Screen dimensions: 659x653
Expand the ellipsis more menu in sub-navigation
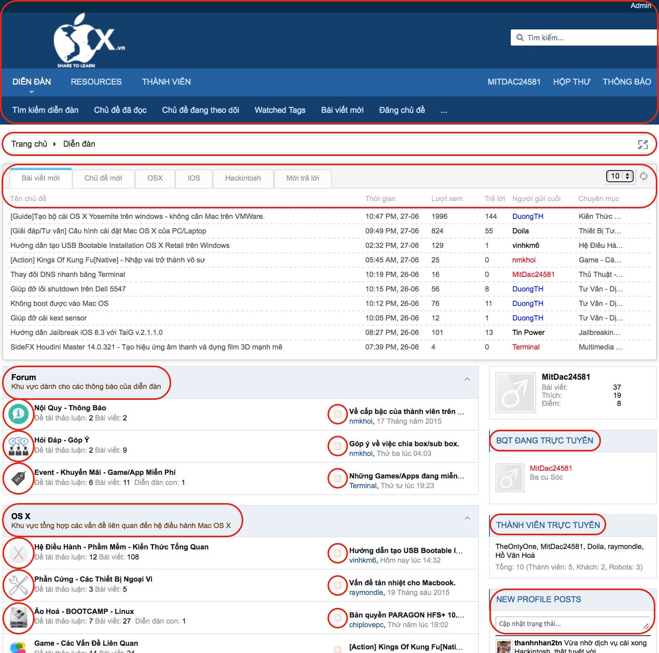[443, 110]
